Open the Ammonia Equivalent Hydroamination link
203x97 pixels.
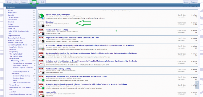[91, 53]
